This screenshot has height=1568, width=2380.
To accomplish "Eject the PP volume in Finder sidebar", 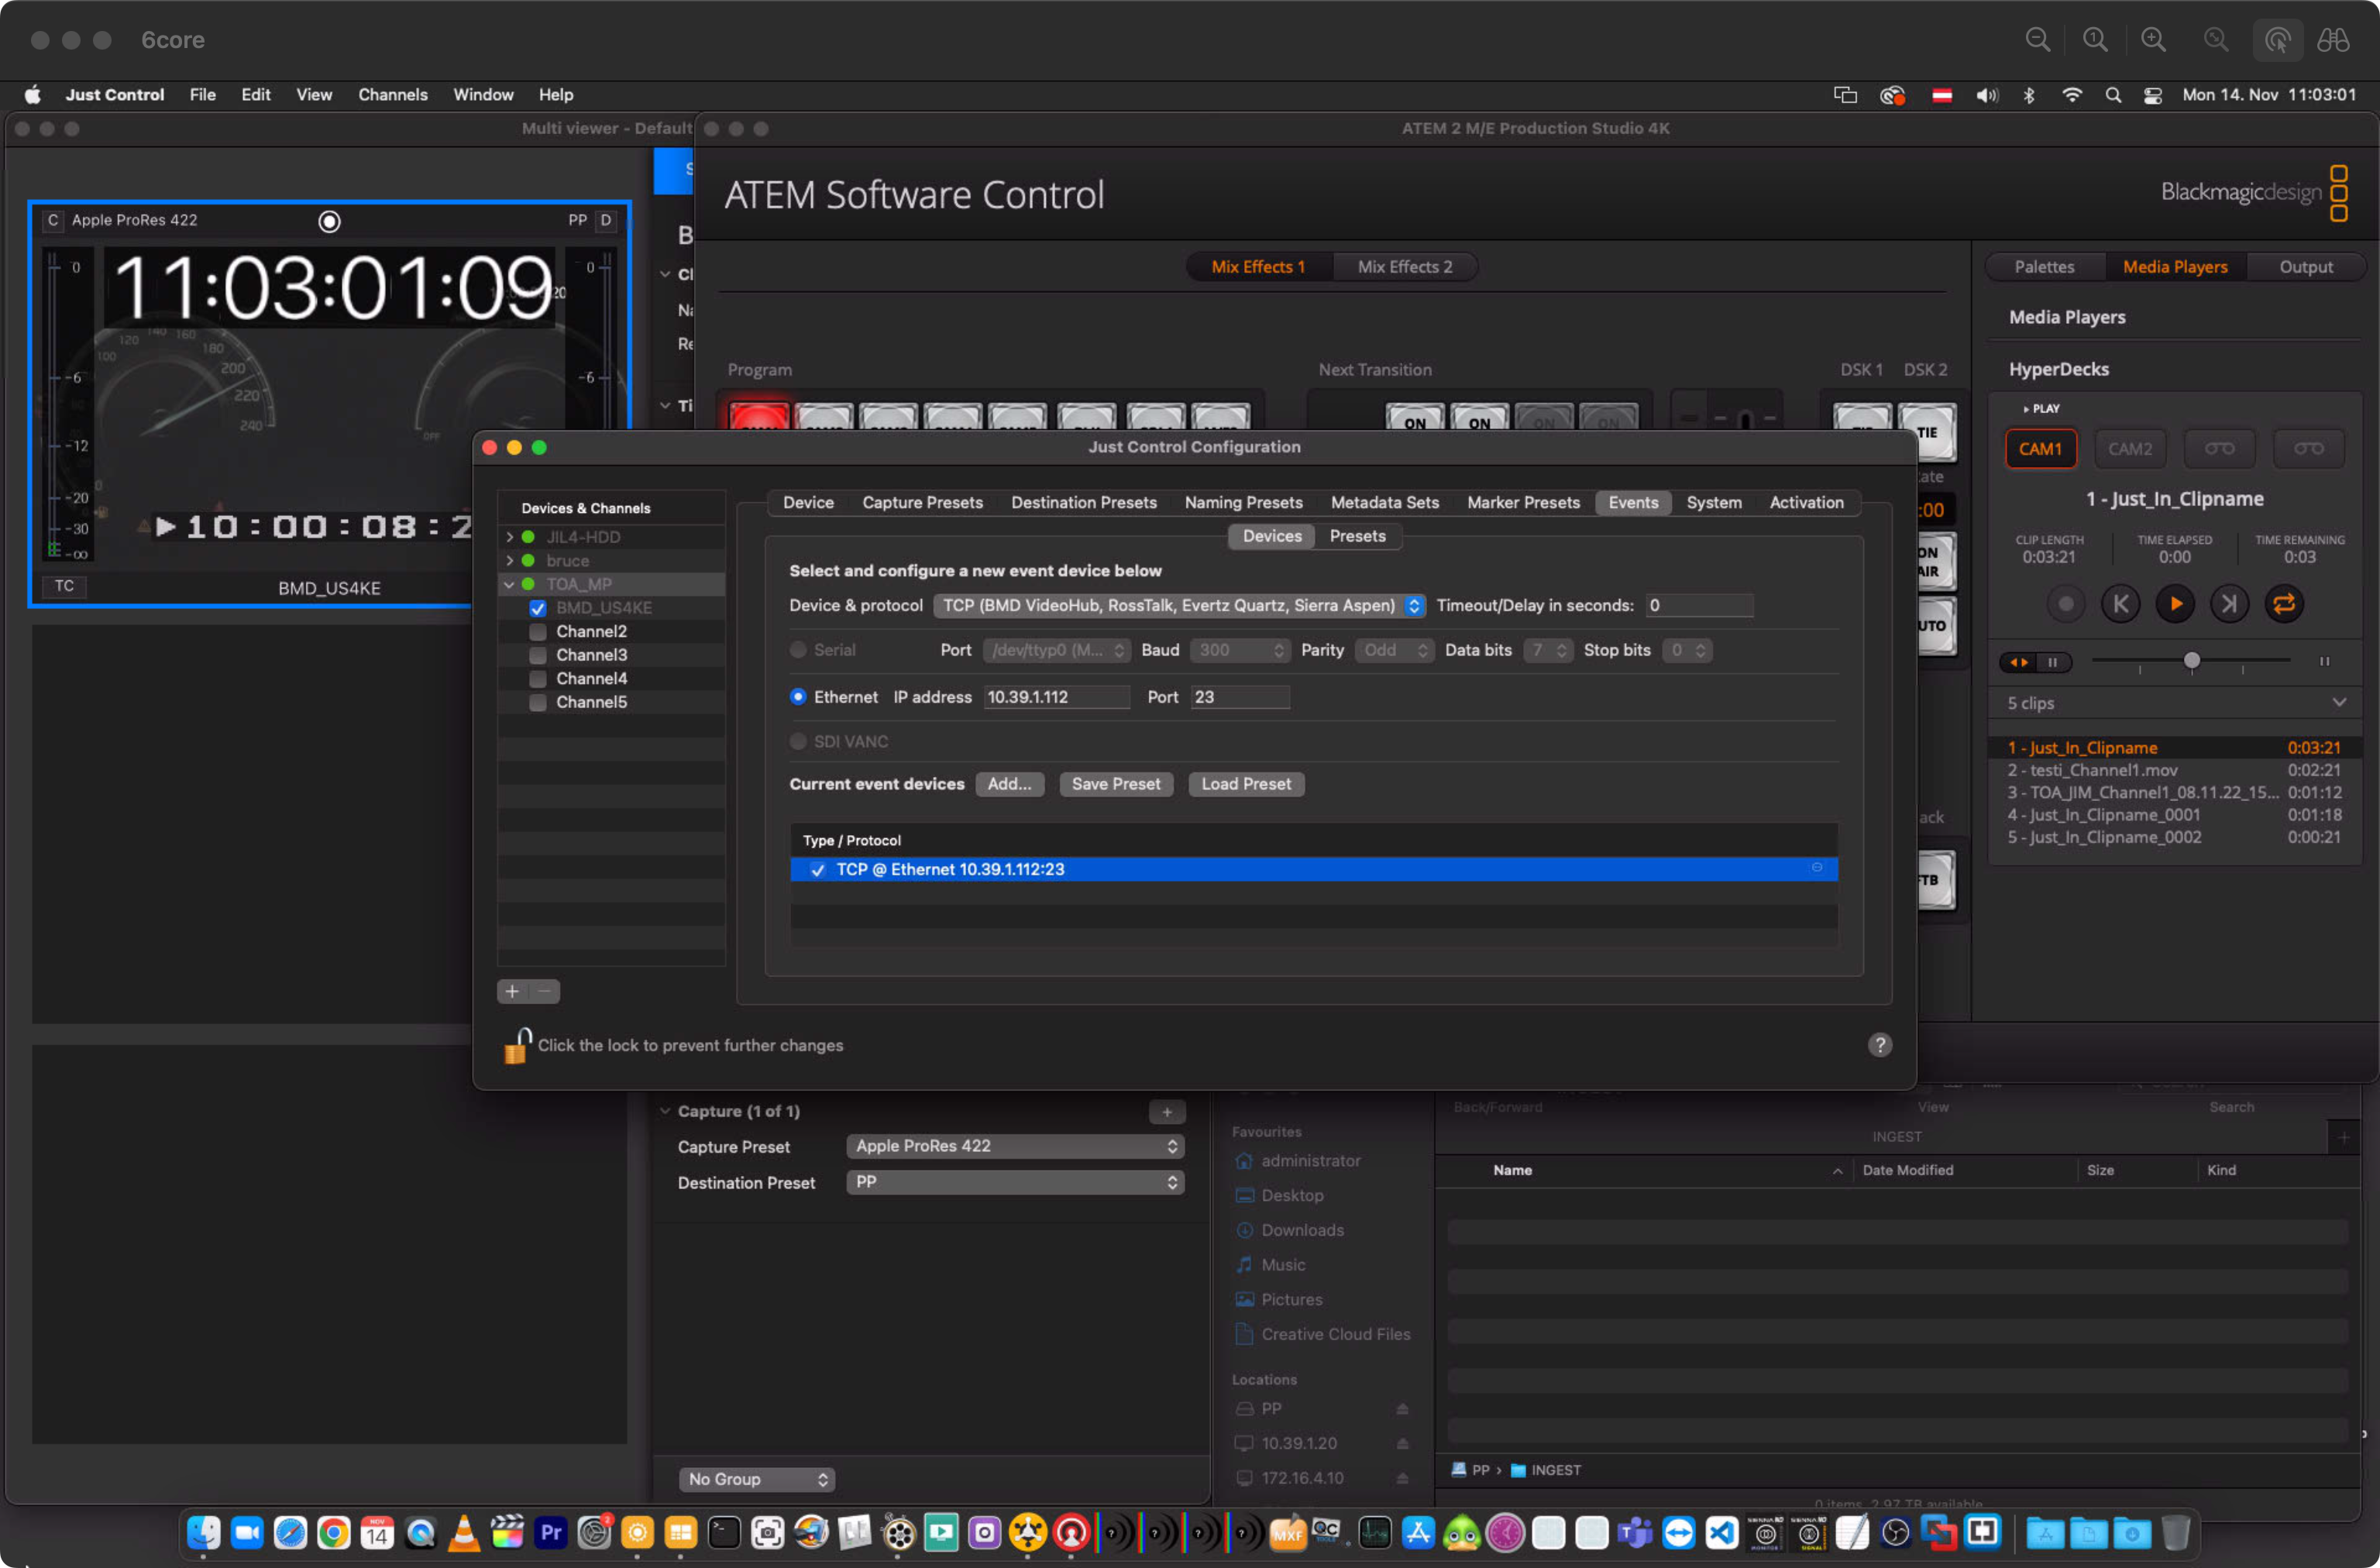I will click(1402, 1408).
